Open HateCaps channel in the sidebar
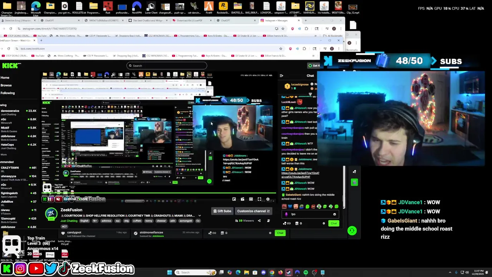Screen dimensions: 492x277 pos(18,146)
